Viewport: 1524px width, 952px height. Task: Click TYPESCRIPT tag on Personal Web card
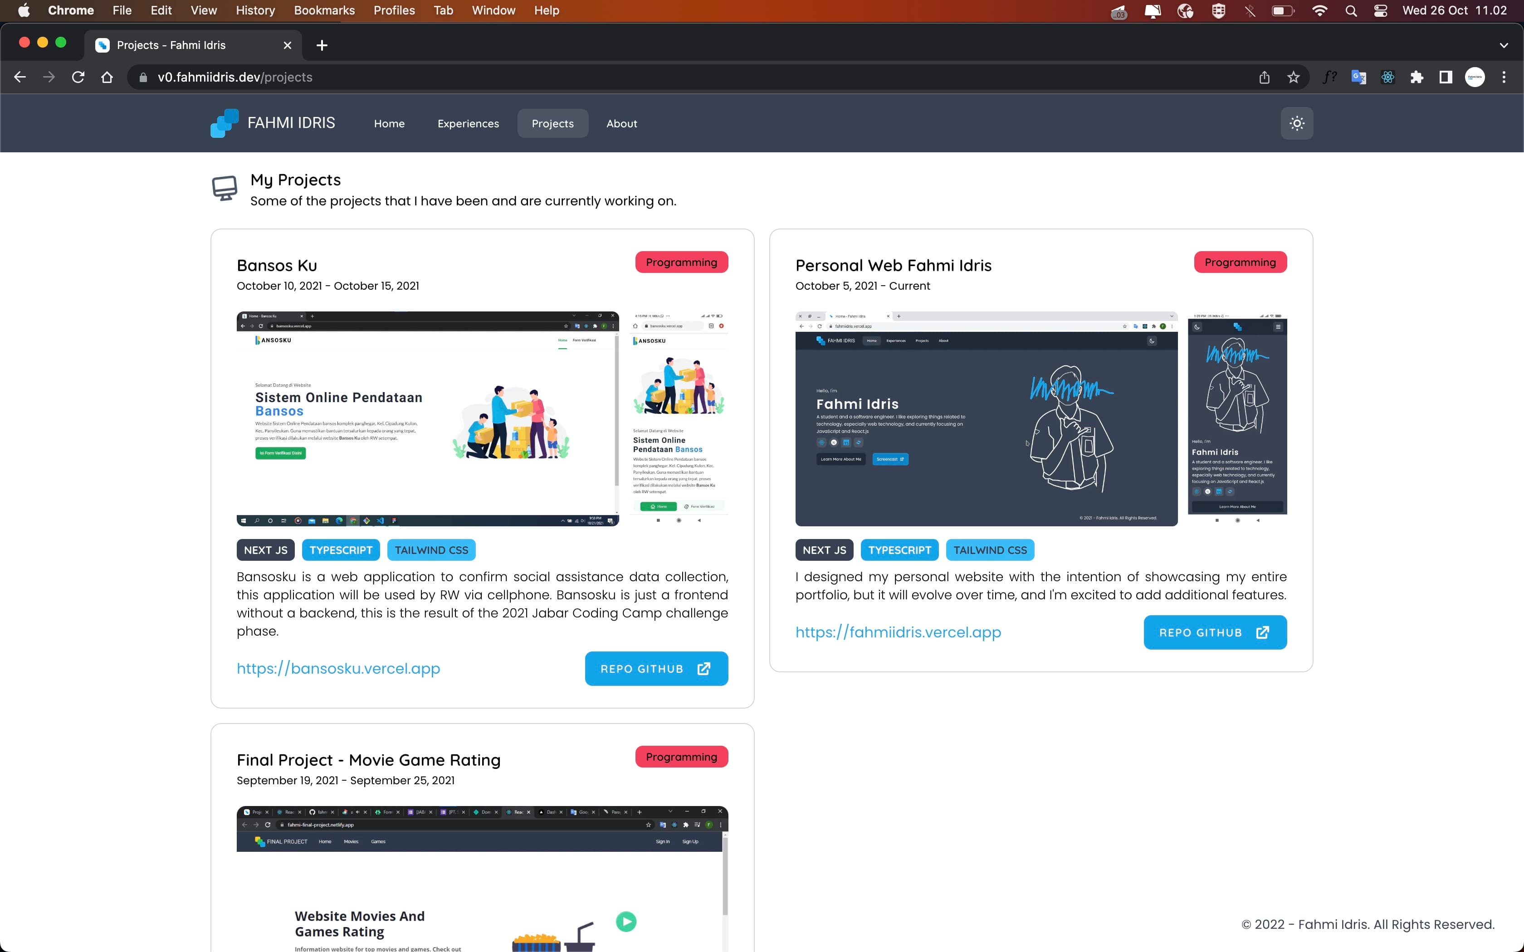899,549
